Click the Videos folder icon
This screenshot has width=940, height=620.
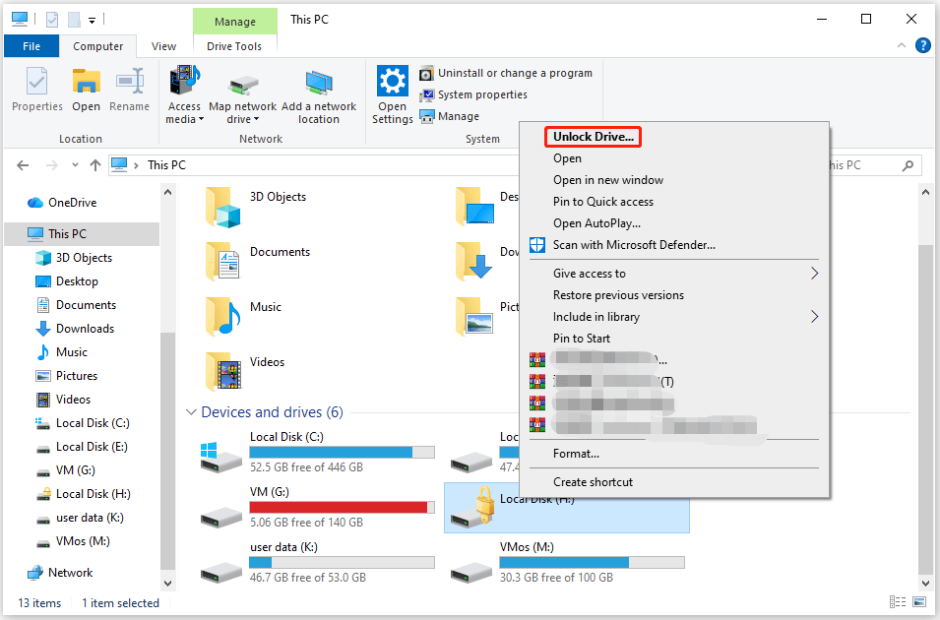(x=223, y=372)
